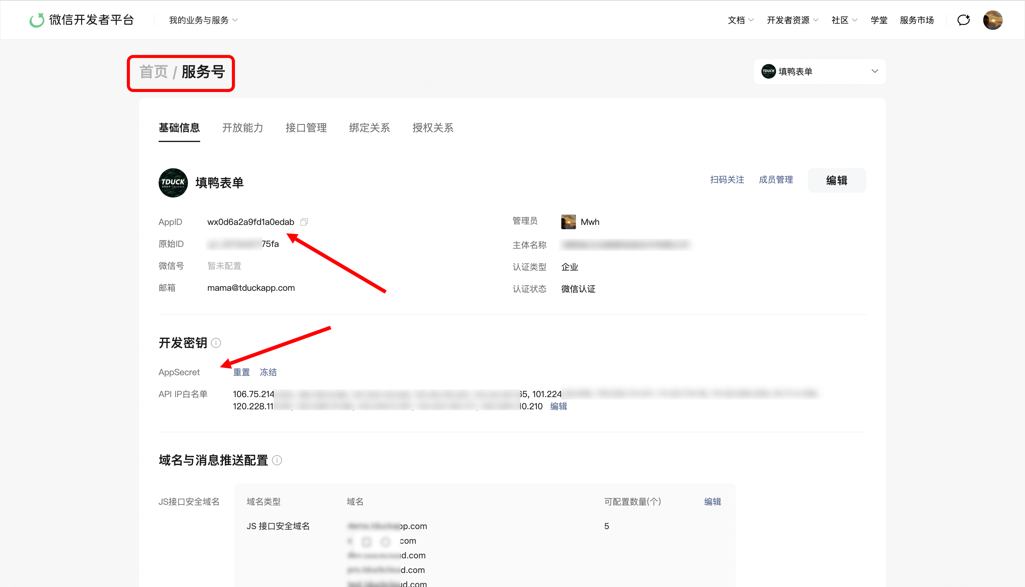Click the 填鸭表单 account title
Screen dimensions: 1025x587
coord(220,183)
